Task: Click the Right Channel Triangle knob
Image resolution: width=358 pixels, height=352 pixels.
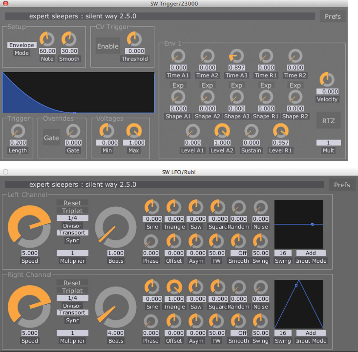Action: pos(174,287)
